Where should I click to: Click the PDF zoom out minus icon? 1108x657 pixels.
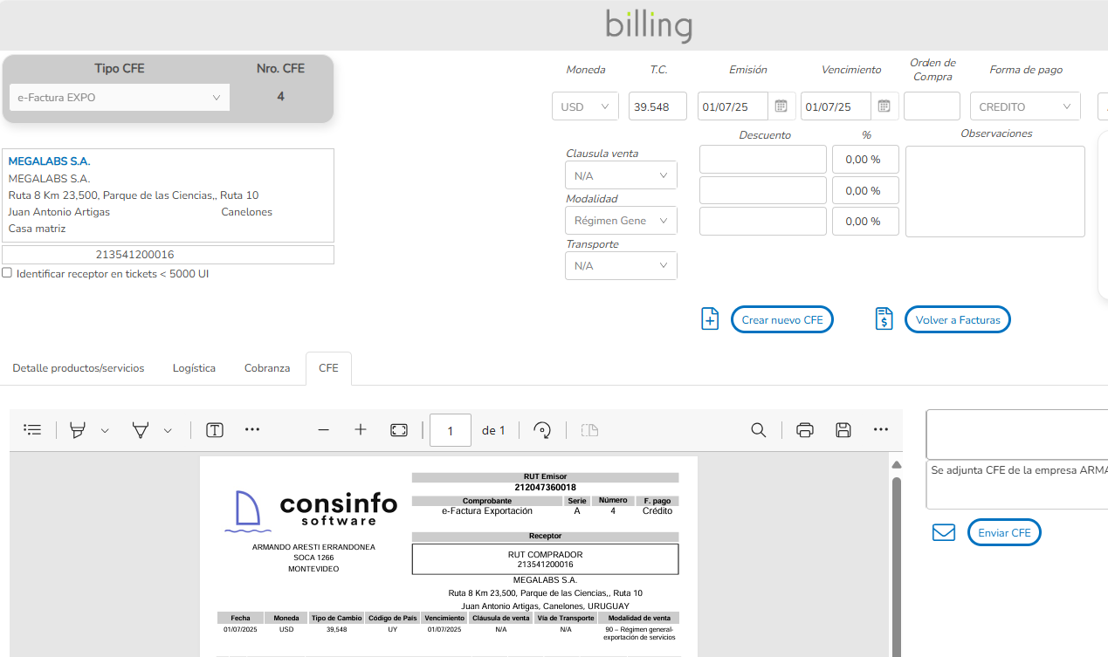[x=323, y=429]
